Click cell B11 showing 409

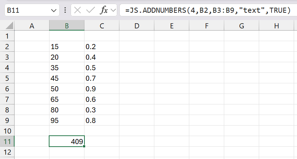pos(67,142)
